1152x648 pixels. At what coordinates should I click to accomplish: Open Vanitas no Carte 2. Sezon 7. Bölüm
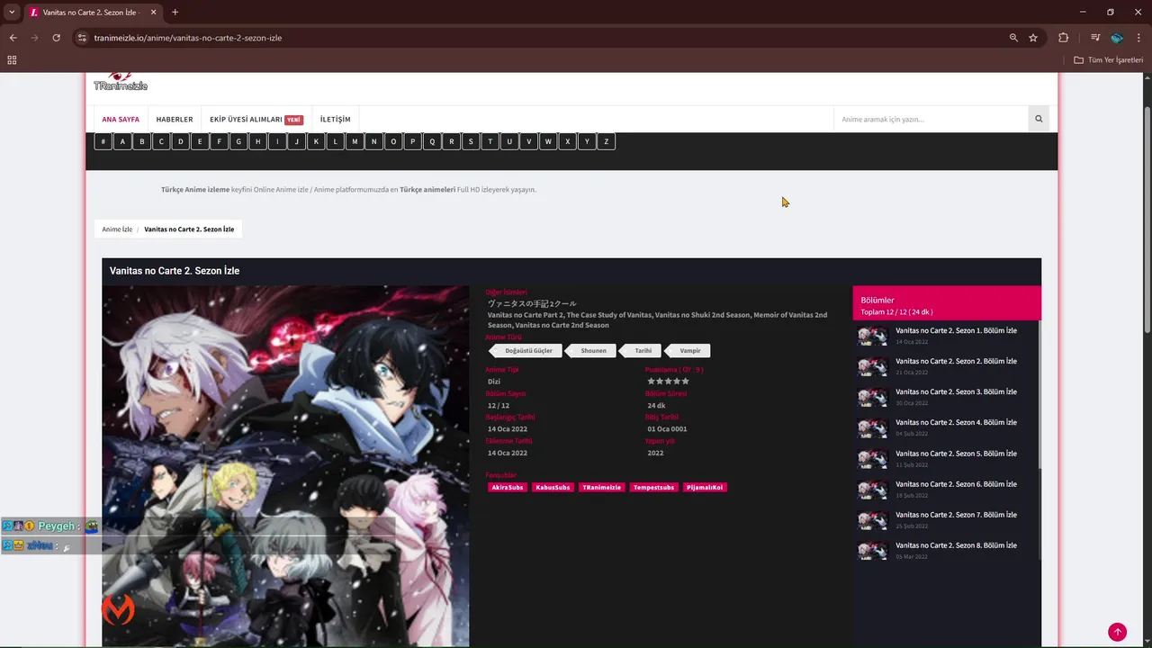click(956, 515)
